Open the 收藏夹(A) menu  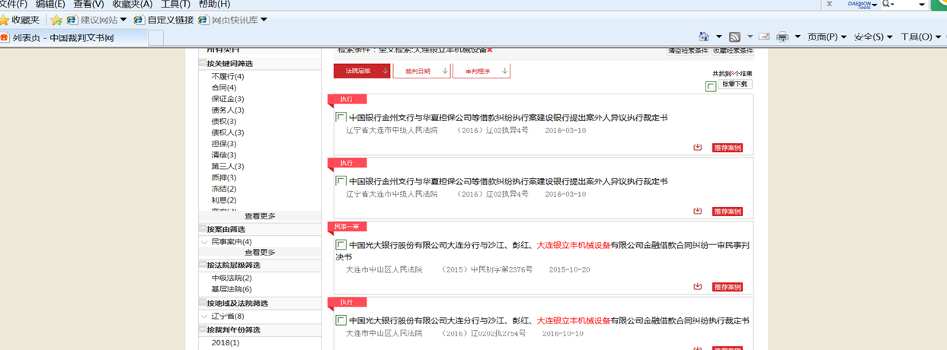click(x=132, y=5)
